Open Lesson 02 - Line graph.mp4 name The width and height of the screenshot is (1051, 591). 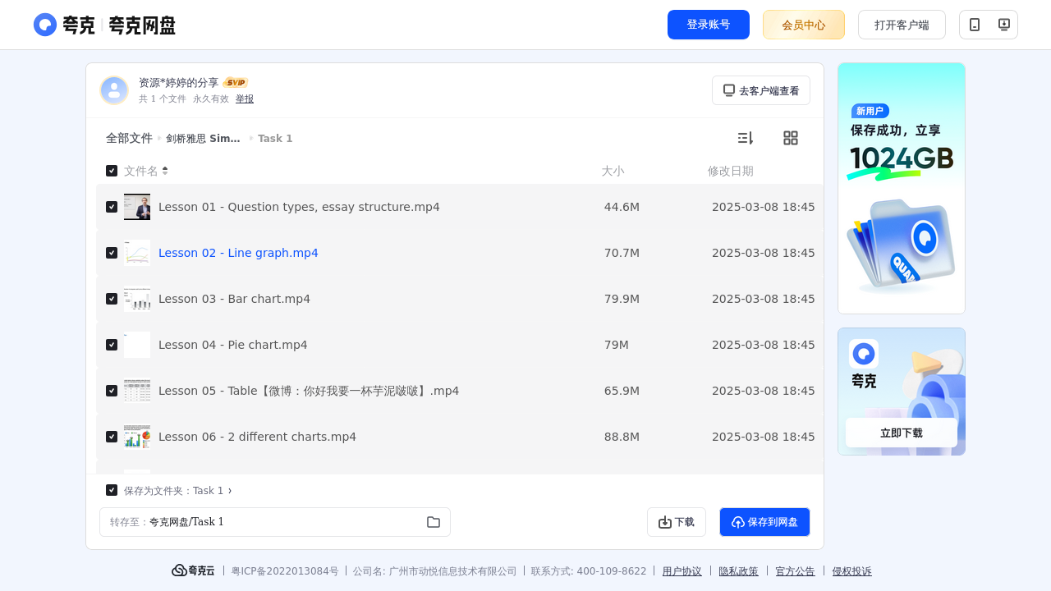point(238,253)
